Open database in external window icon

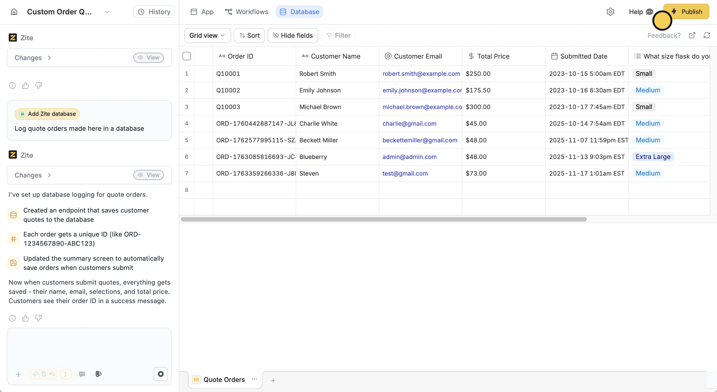coord(692,35)
